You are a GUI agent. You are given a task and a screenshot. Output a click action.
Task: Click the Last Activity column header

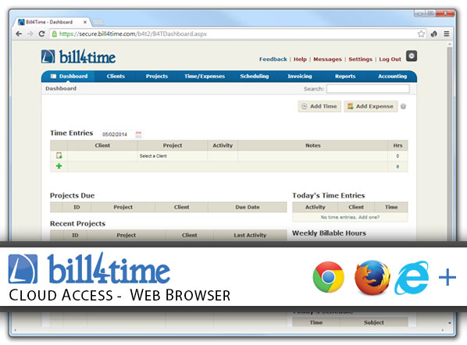click(250, 235)
